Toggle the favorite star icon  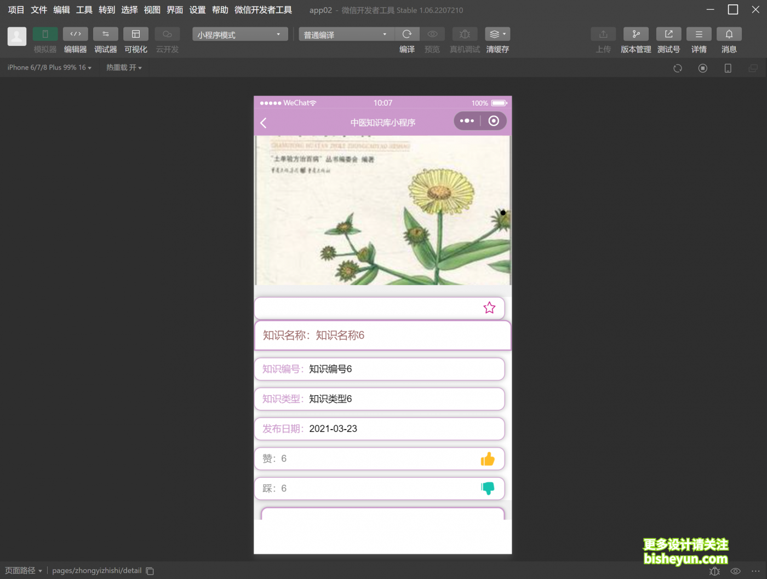click(x=489, y=308)
